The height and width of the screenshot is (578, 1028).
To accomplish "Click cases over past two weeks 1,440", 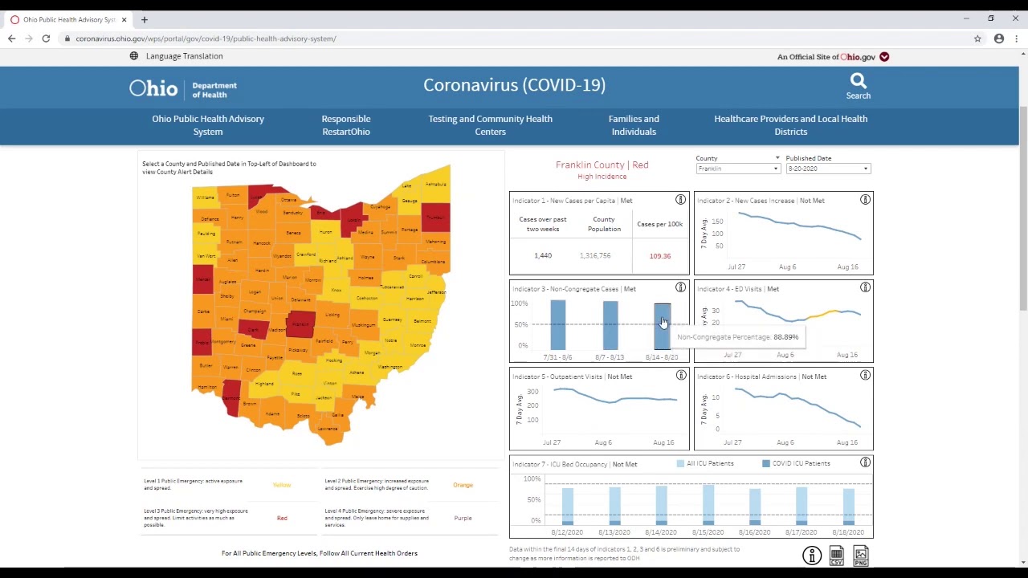I will [x=543, y=255].
